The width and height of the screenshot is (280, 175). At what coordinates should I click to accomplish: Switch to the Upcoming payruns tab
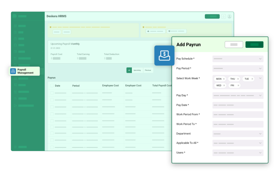pos(137,70)
